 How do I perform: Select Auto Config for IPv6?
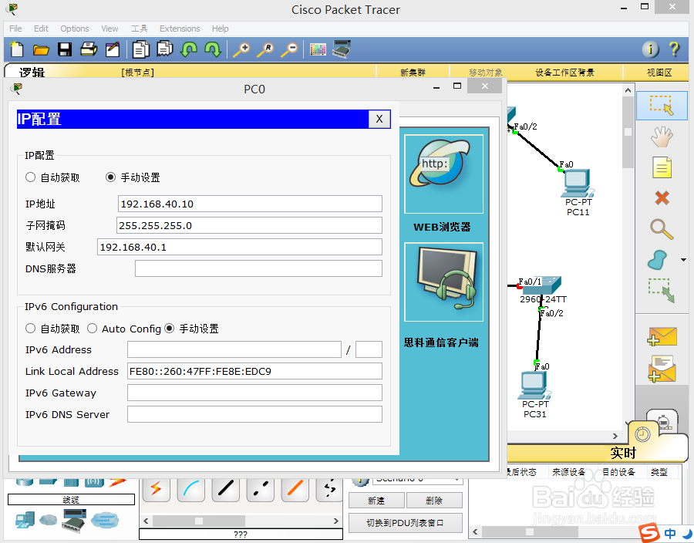coord(92,329)
